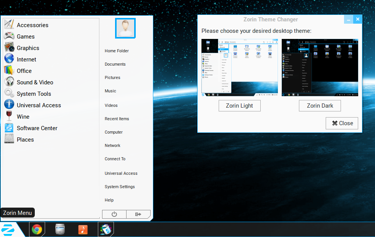This screenshot has width=375, height=237.
Task: Select the Zorin Light theme
Action: [x=239, y=106]
